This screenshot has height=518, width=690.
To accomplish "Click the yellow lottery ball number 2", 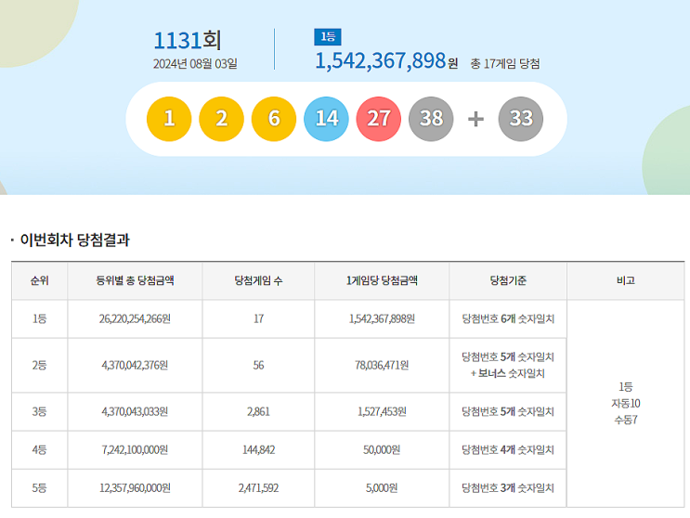I will tap(221, 119).
